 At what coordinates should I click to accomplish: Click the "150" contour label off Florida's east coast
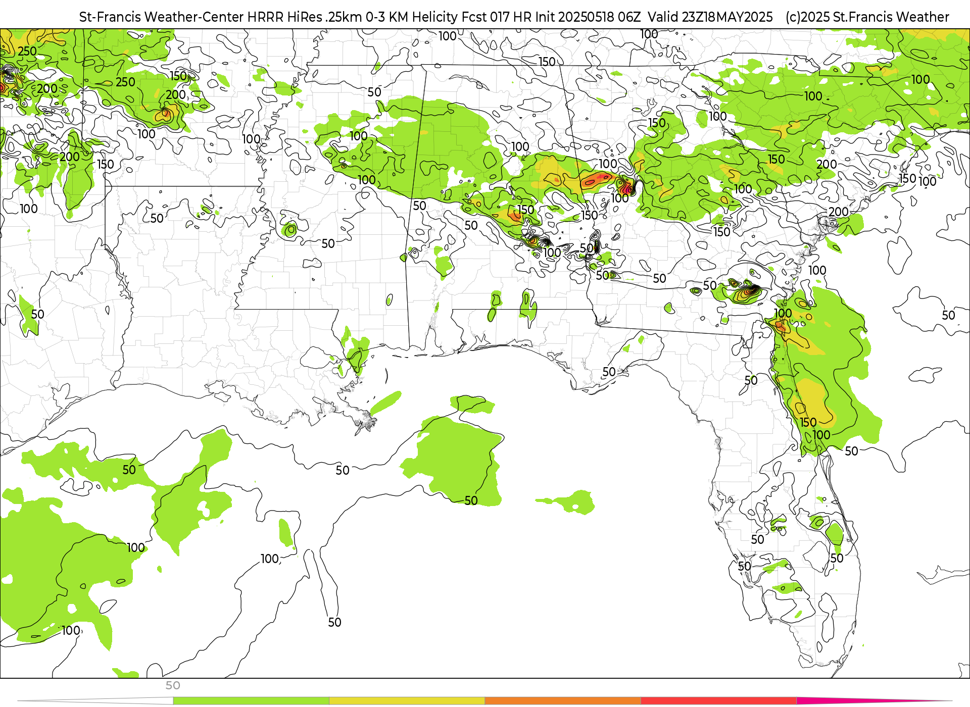point(808,422)
